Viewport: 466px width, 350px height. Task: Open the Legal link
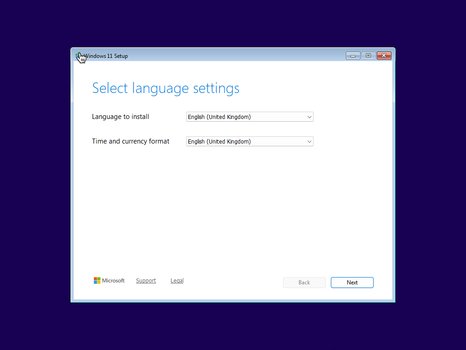coord(177,280)
